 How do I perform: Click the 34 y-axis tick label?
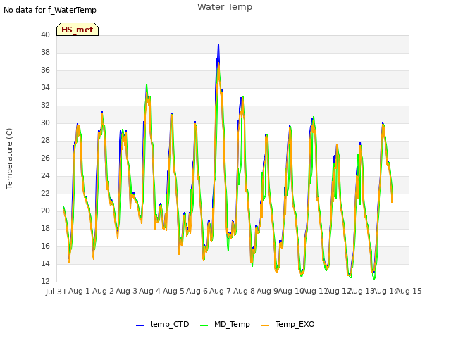pyautogui.click(x=45, y=87)
